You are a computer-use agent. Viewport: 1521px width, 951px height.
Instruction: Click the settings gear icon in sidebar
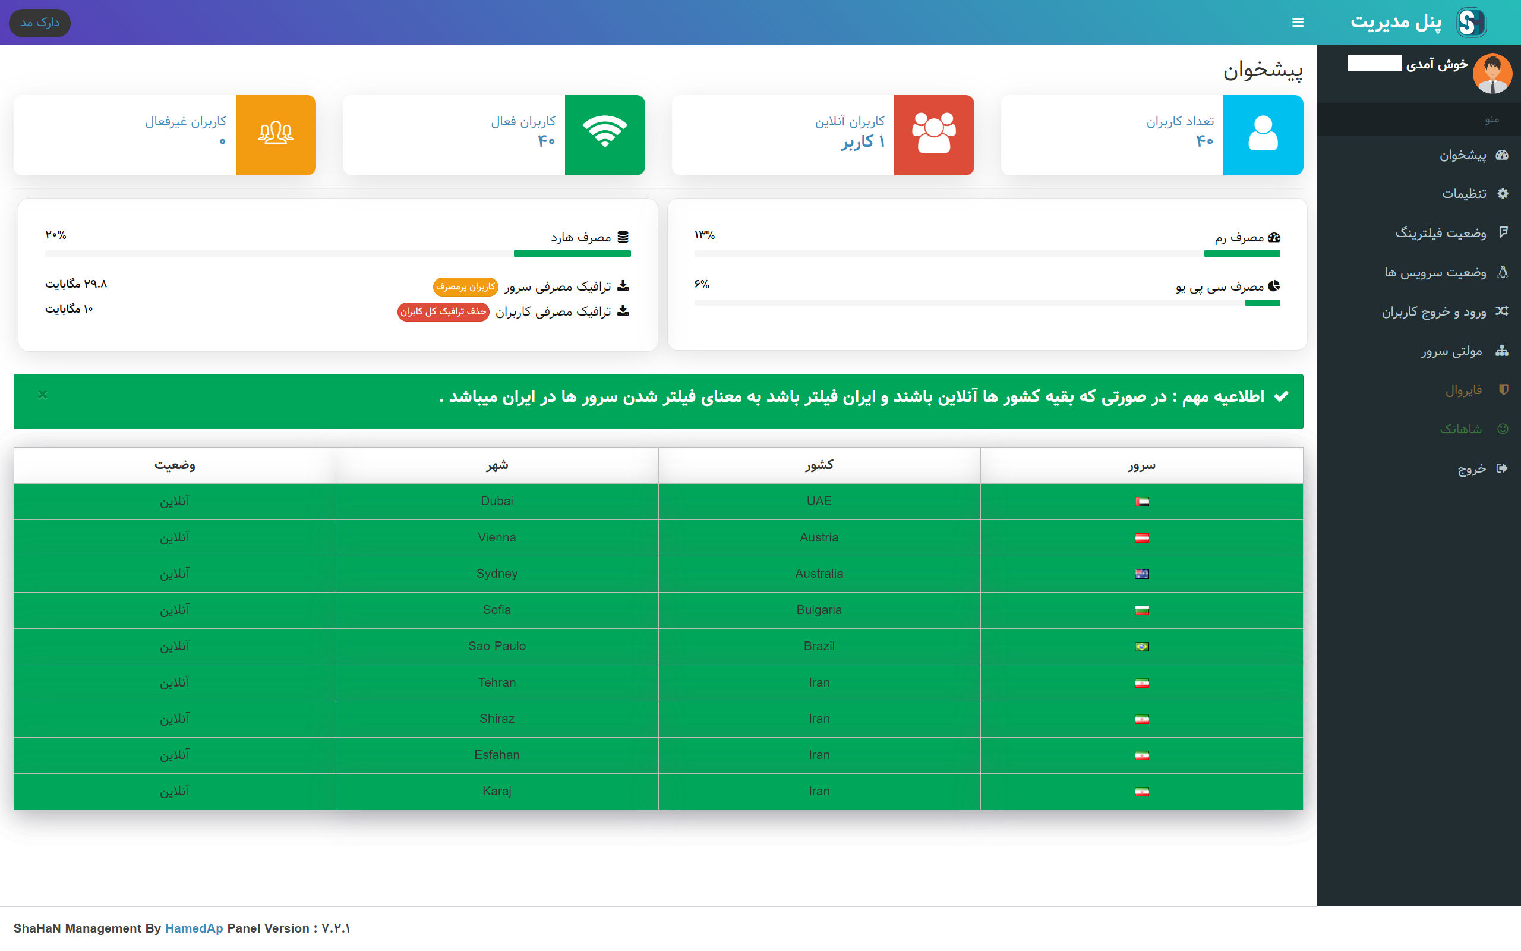click(x=1502, y=194)
